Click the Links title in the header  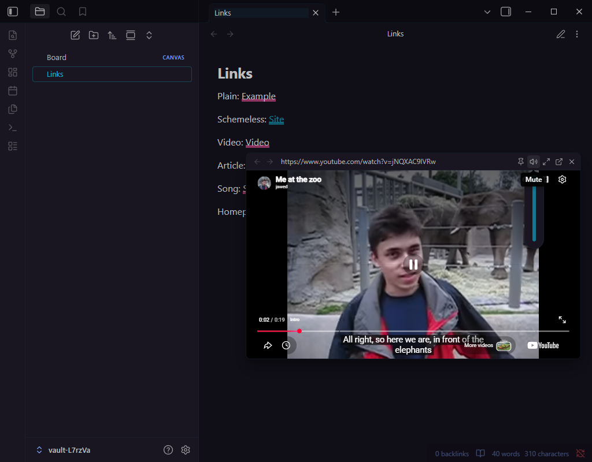pos(395,34)
